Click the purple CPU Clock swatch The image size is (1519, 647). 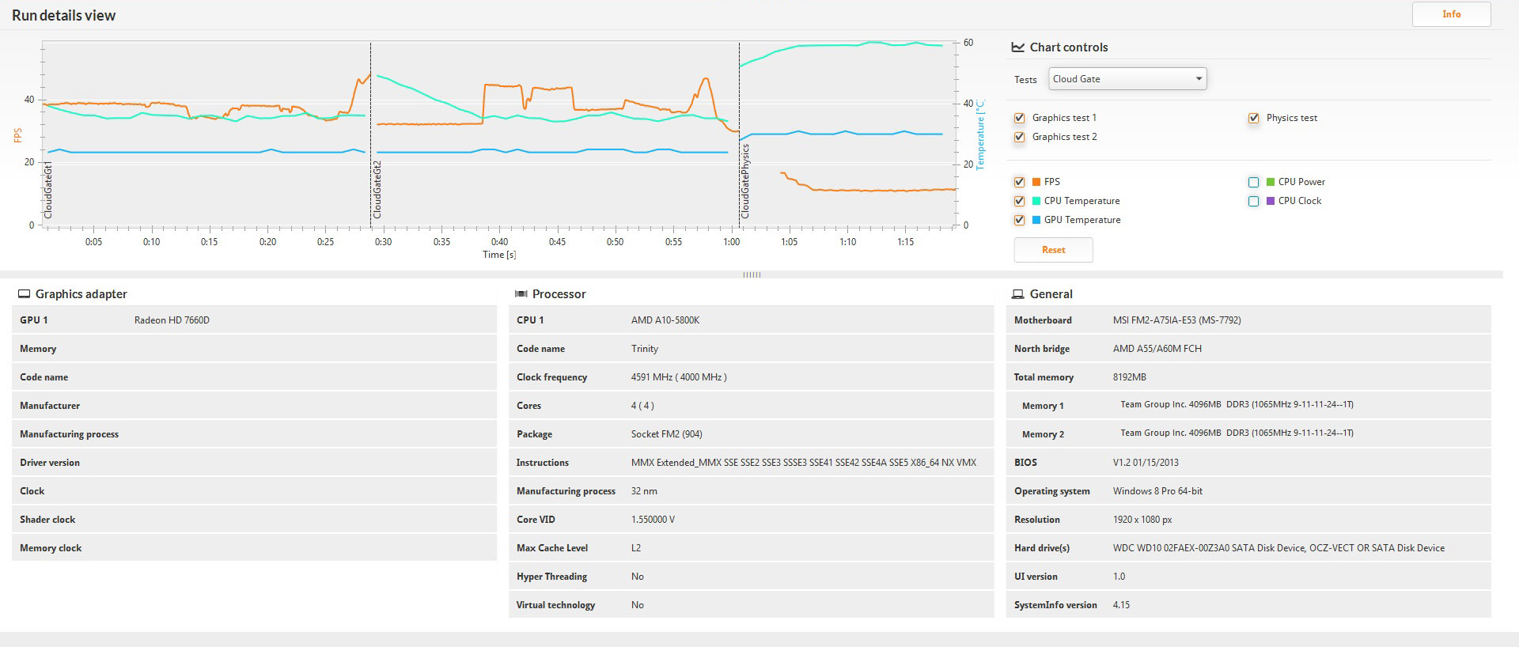(x=1271, y=201)
